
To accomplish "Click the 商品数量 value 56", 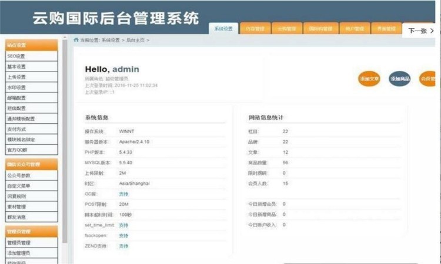I will (285, 163).
